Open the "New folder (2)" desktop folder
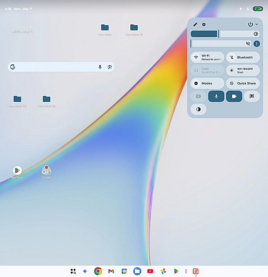 (47, 101)
